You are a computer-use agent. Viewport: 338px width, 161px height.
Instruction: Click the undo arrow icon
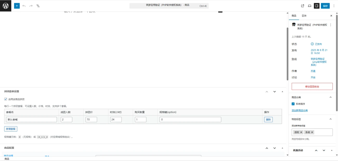pyautogui.click(x=24, y=6)
